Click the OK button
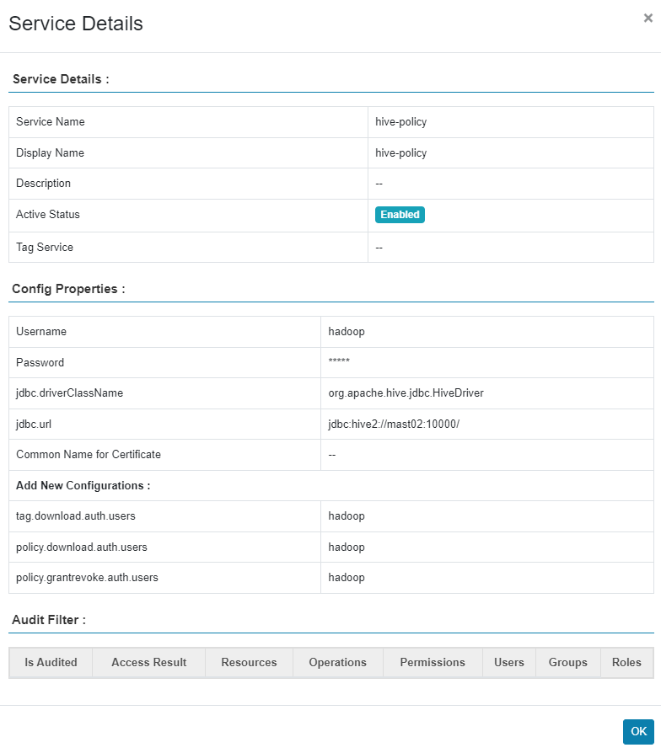Viewport: 661px width, 753px height. coord(638,731)
